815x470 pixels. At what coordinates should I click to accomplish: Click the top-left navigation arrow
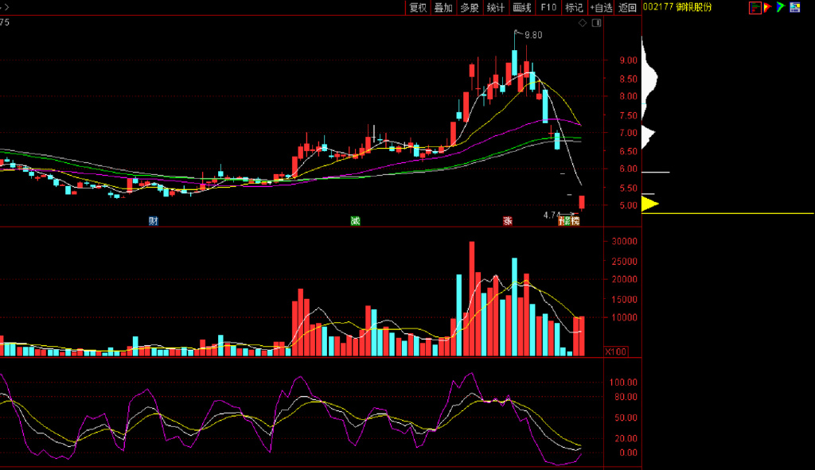point(5,7)
